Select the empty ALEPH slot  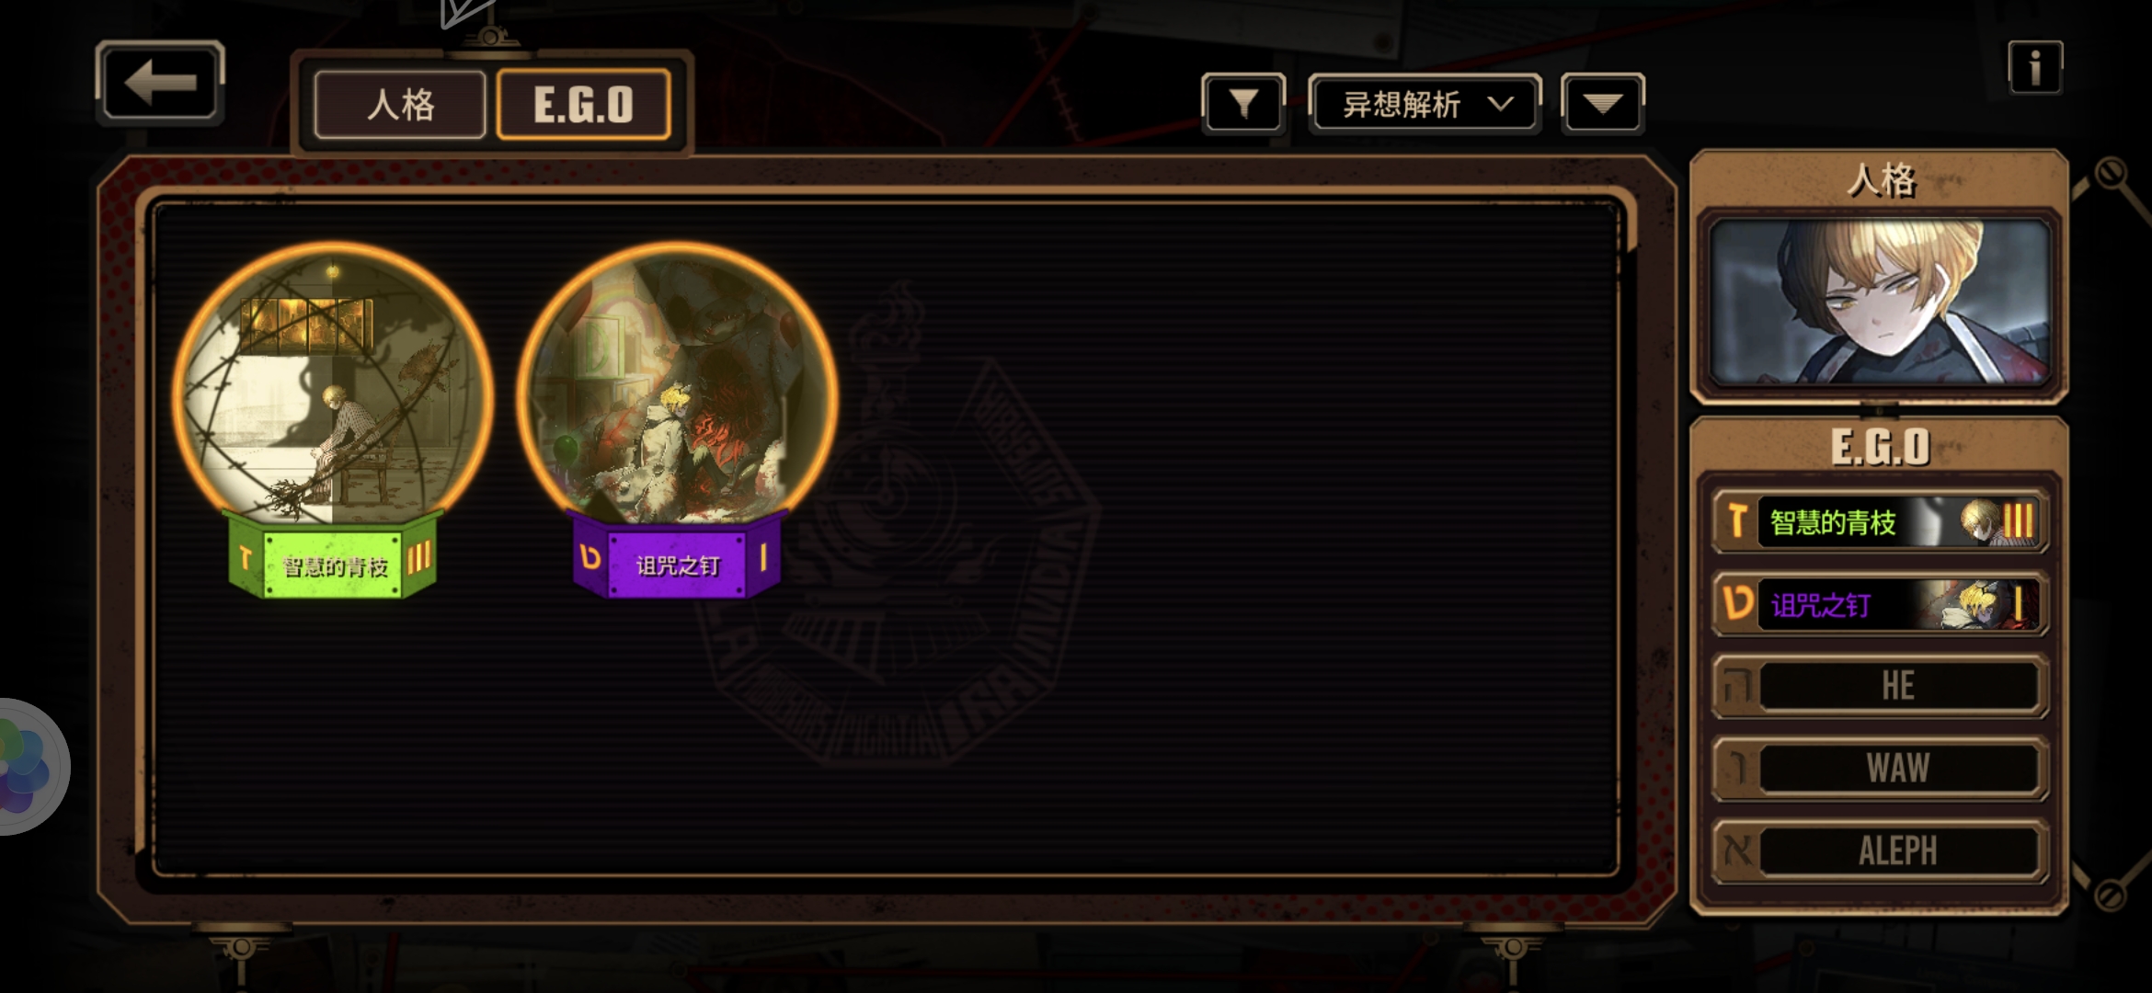(1880, 850)
